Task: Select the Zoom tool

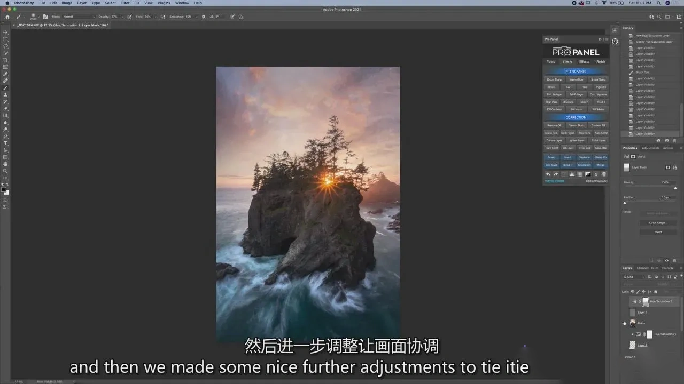Action: (x=6, y=171)
